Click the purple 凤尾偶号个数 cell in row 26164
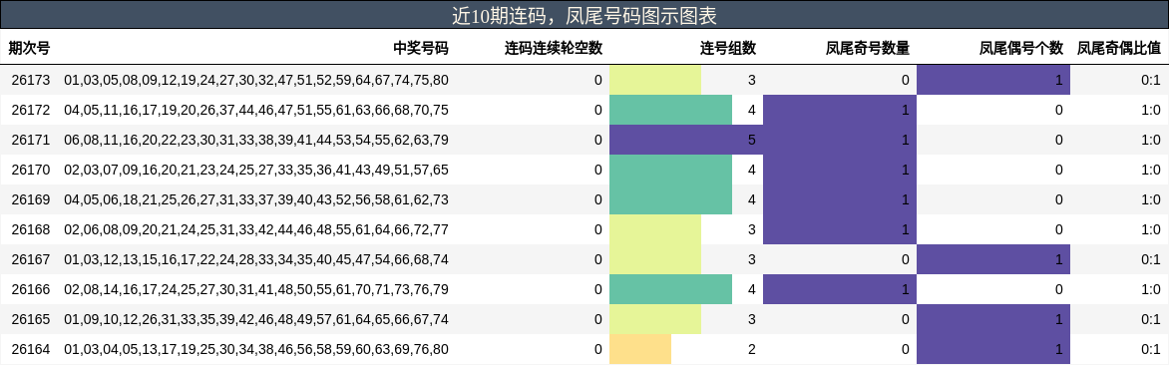The image size is (1169, 365). pos(993,349)
